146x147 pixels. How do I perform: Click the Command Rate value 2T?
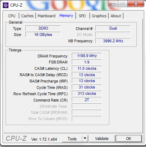pos(87,100)
